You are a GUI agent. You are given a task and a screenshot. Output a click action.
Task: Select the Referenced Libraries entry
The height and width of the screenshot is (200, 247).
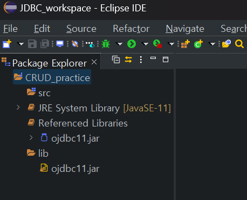tap(83, 123)
